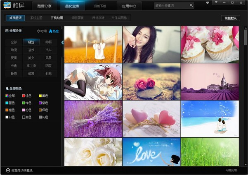Screen dimensions: 248x175
Task: Open the title bar dropdown menu arrow
Action: click(216, 2)
